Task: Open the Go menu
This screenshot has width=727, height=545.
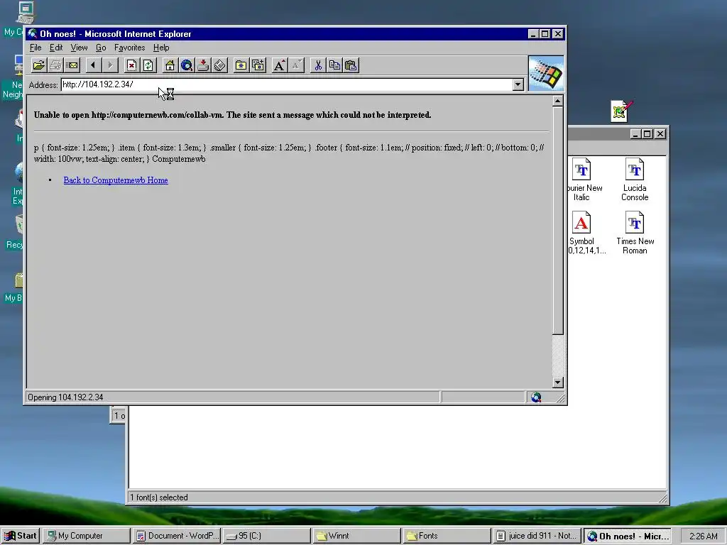Action: click(x=101, y=48)
